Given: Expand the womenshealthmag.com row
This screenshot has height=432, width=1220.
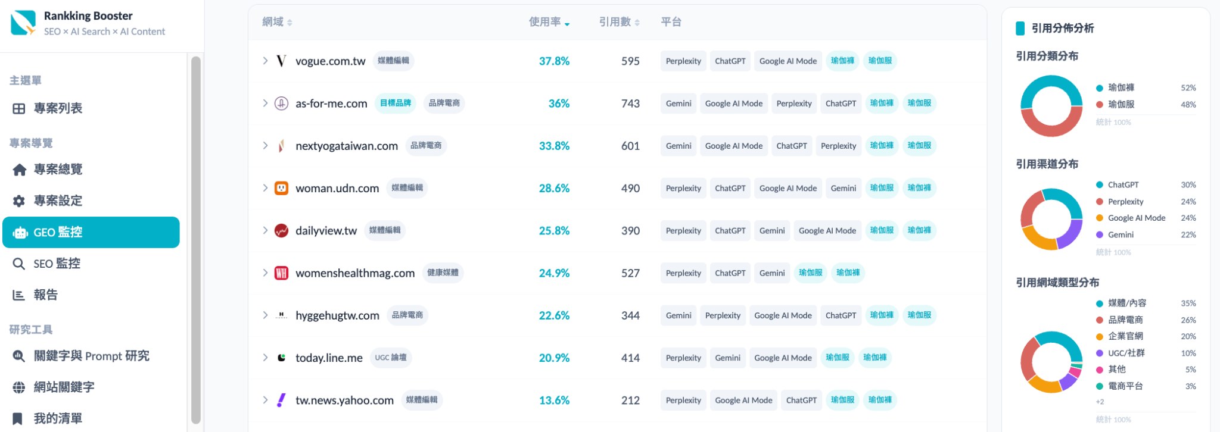Looking at the screenshot, I should point(265,273).
